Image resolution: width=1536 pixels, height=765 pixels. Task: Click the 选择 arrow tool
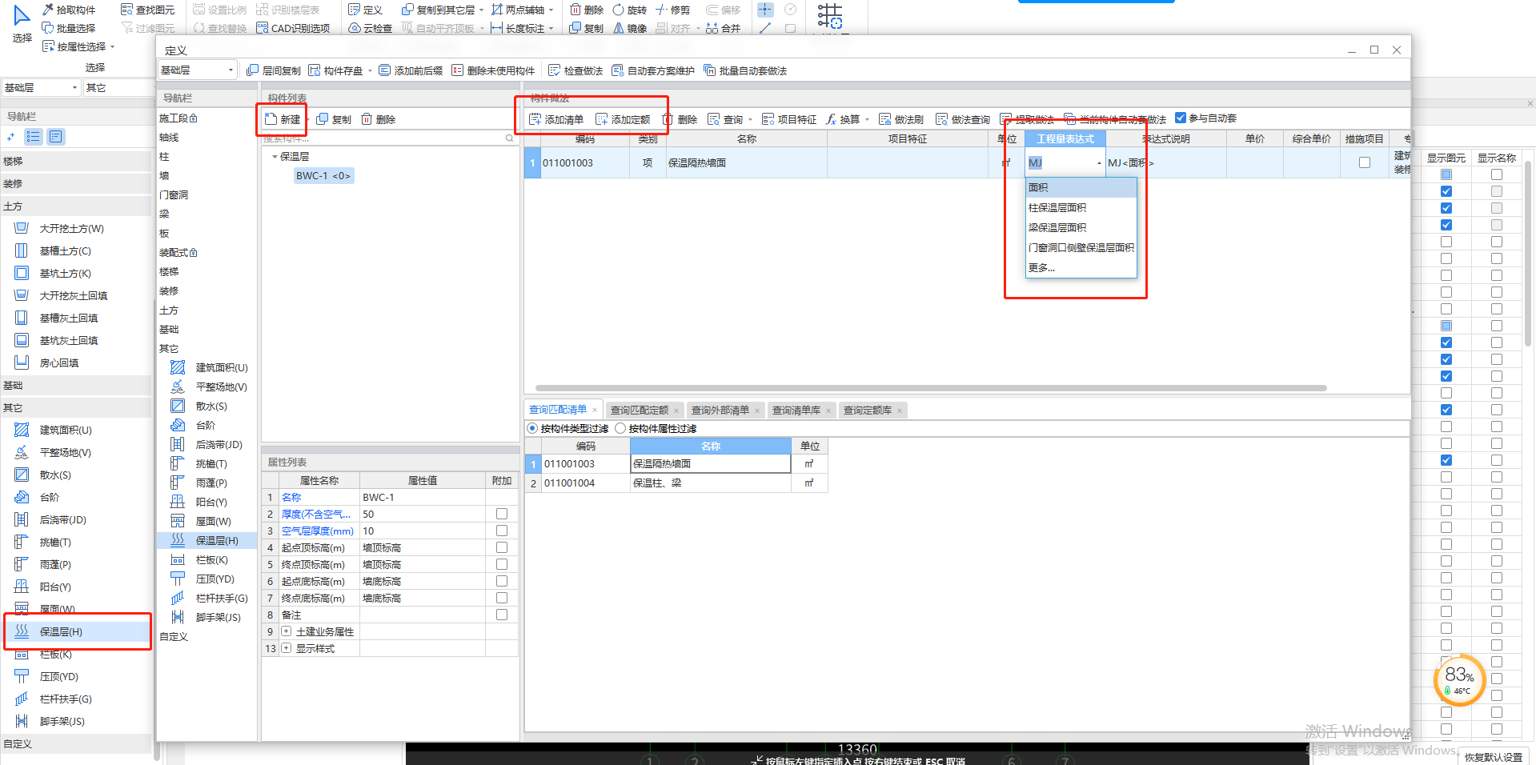[22, 22]
